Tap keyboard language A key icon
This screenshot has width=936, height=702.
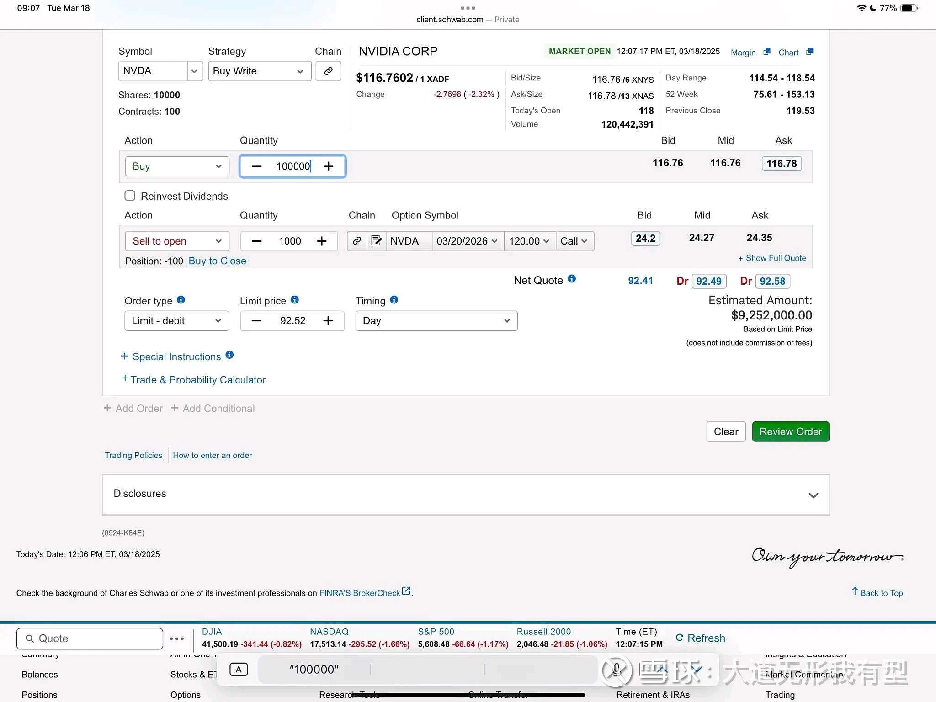(239, 670)
